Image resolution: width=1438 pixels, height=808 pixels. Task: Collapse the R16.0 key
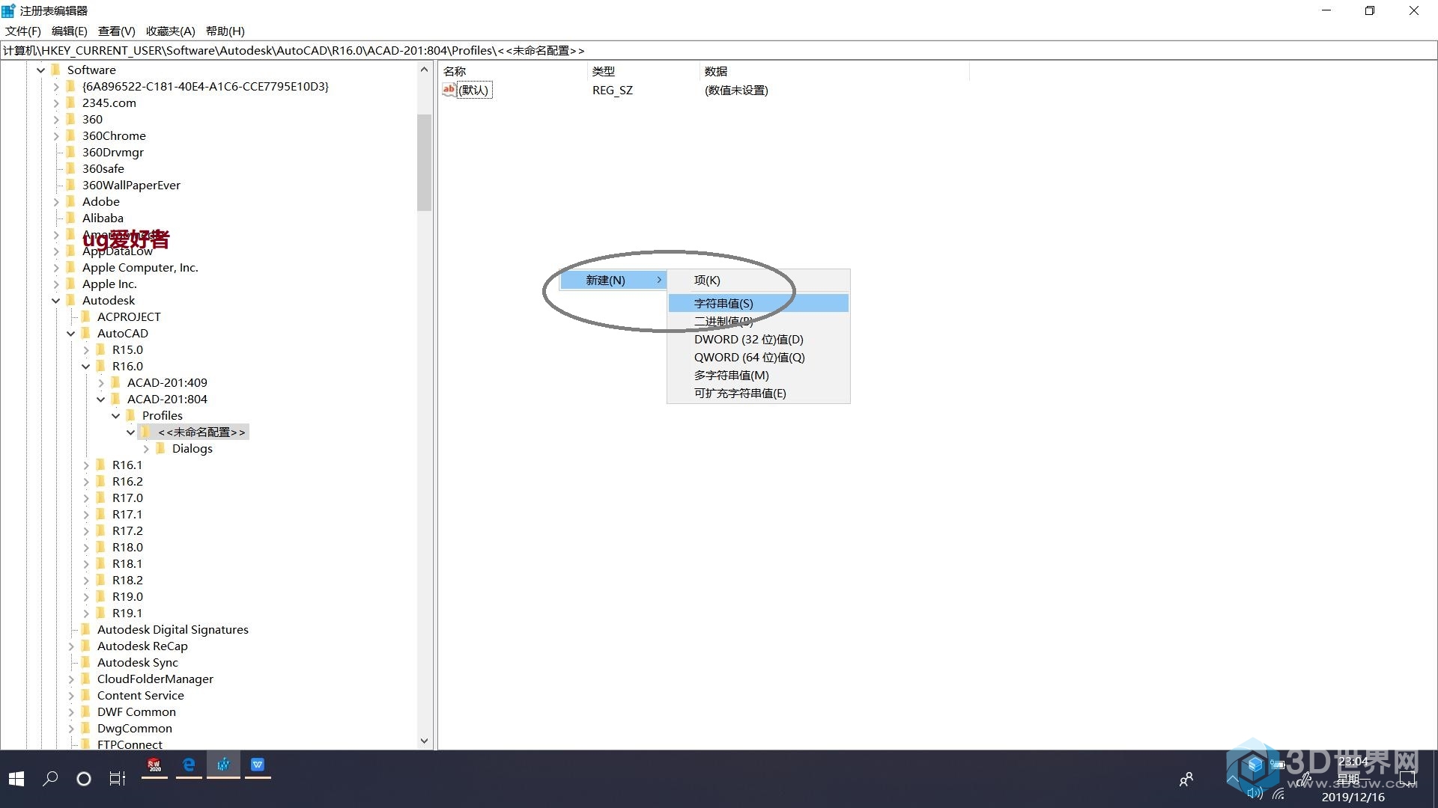85,366
